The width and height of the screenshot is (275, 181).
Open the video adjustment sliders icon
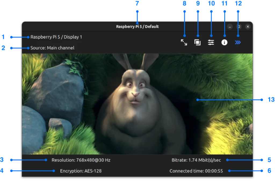tap(211, 42)
